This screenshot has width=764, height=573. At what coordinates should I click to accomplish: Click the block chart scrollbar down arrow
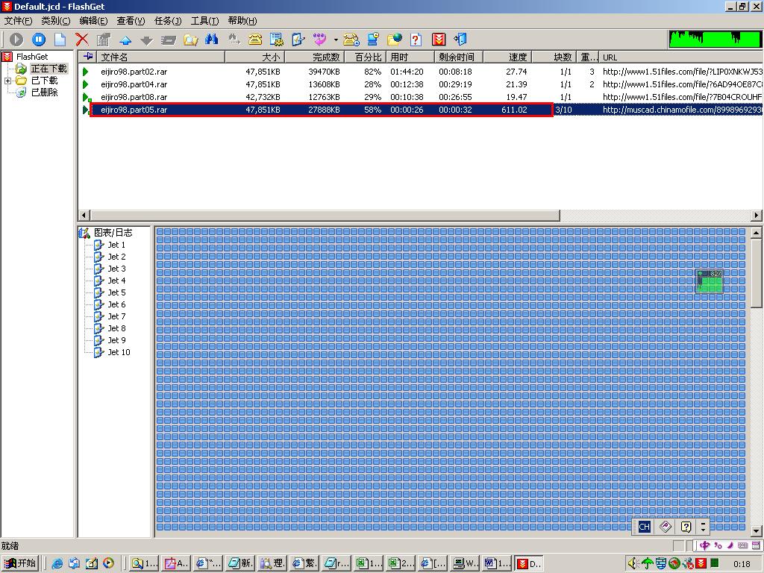[757, 531]
